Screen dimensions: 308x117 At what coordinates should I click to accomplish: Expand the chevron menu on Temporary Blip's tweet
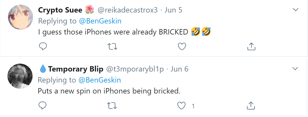(296, 69)
